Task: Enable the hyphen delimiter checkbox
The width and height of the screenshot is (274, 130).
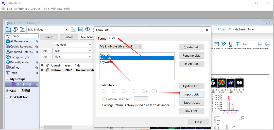Action: (123, 91)
